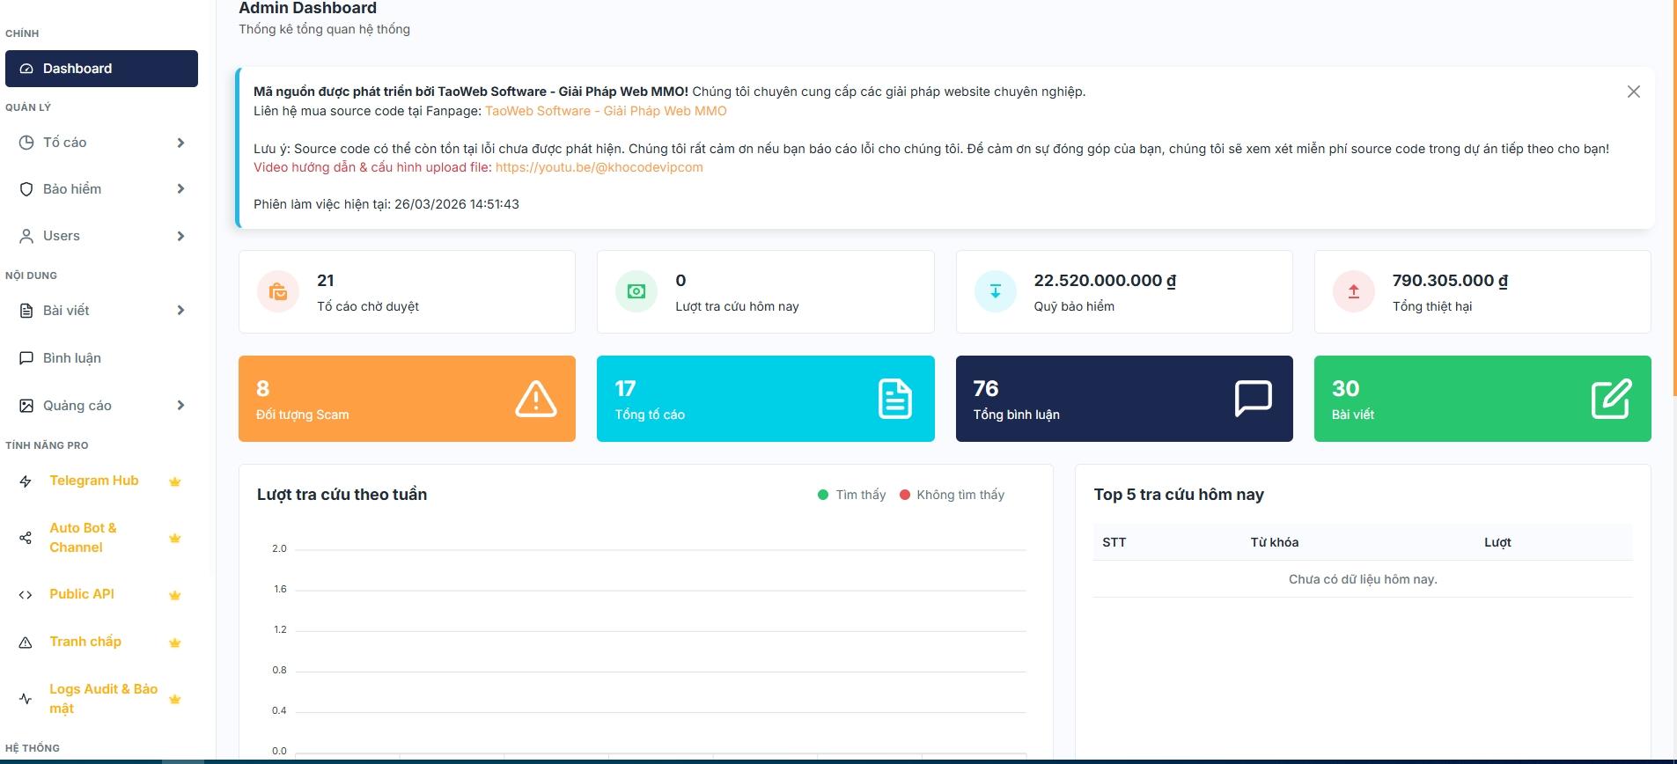The height and width of the screenshot is (764, 1677).
Task: Click the edit icon on Bài viết card
Action: (1611, 399)
